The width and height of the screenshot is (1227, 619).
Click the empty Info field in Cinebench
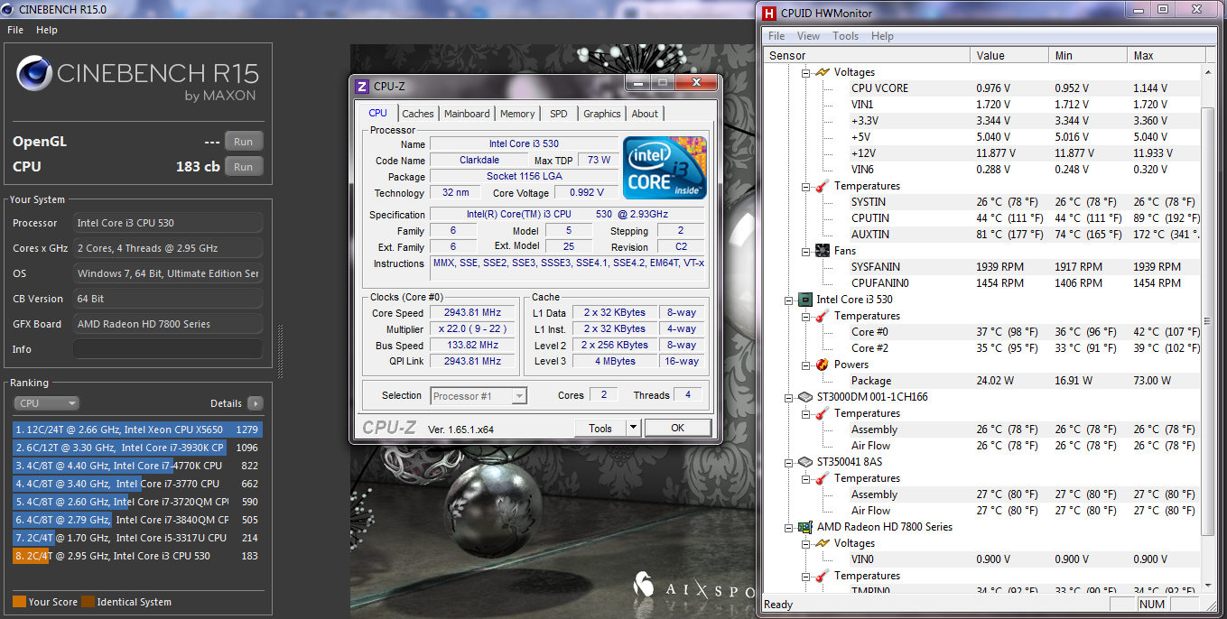pyautogui.click(x=168, y=349)
